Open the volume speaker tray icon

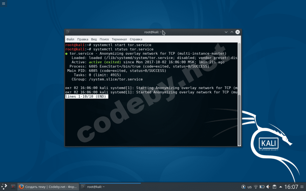[268, 187]
